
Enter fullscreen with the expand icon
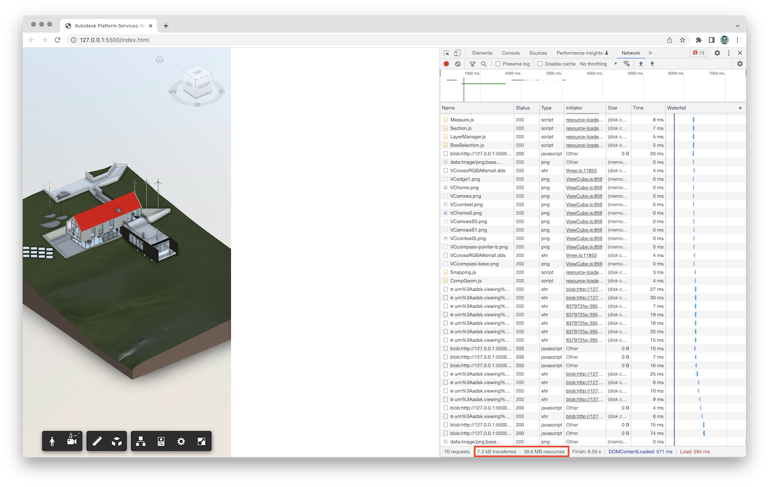click(201, 441)
